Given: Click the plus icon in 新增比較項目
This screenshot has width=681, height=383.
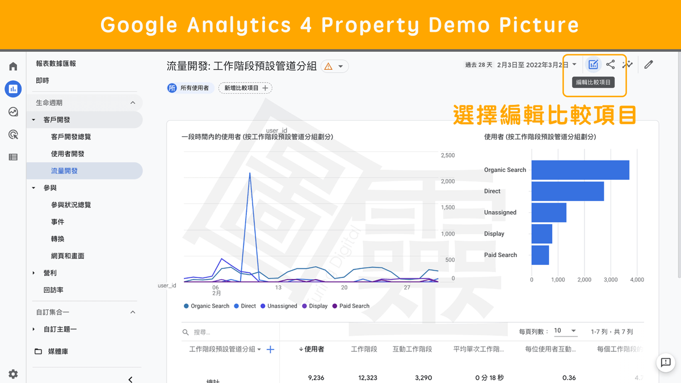Looking at the screenshot, I should click(265, 88).
